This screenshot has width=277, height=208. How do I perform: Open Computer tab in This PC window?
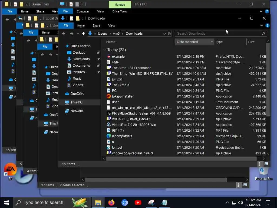[83, 11]
